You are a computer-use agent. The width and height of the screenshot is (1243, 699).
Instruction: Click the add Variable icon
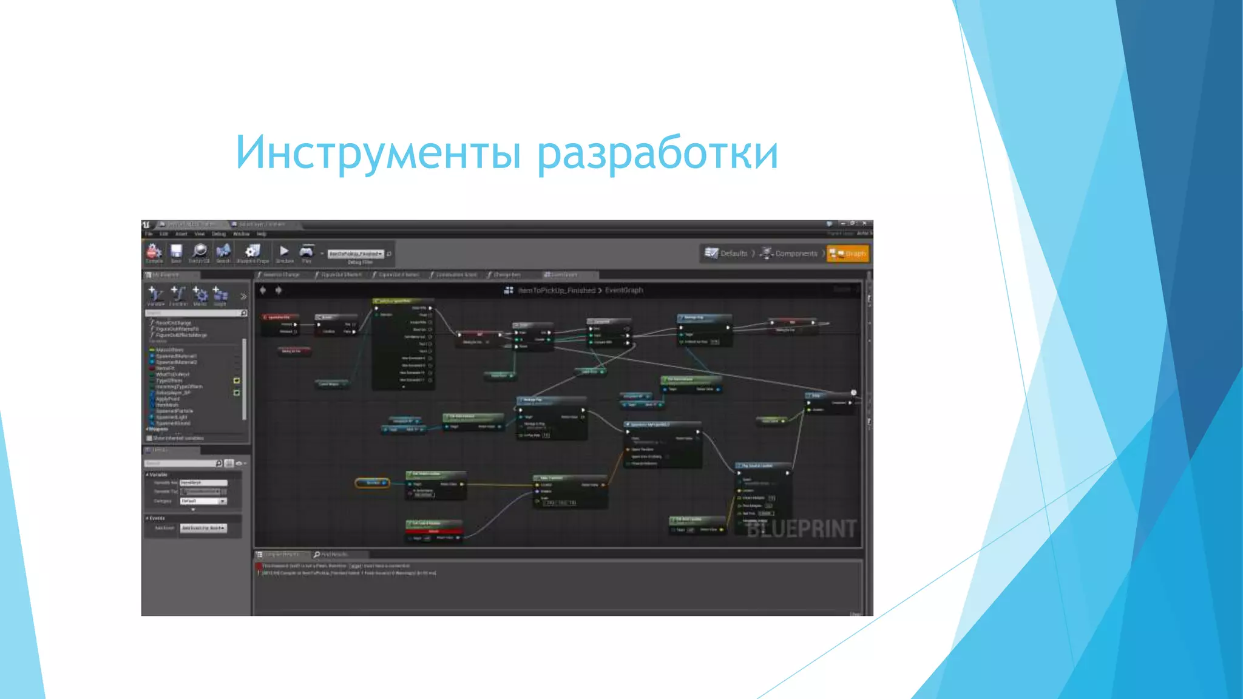155,294
